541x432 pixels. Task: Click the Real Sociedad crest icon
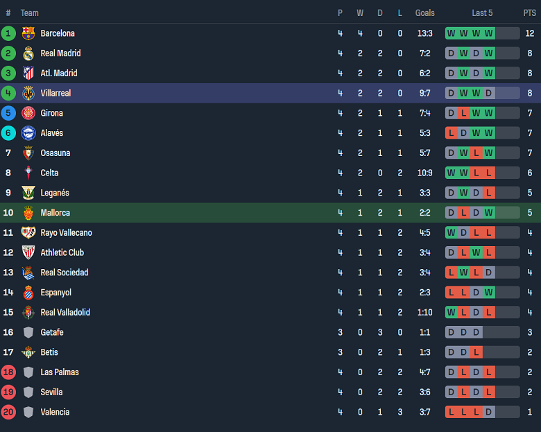click(x=28, y=273)
